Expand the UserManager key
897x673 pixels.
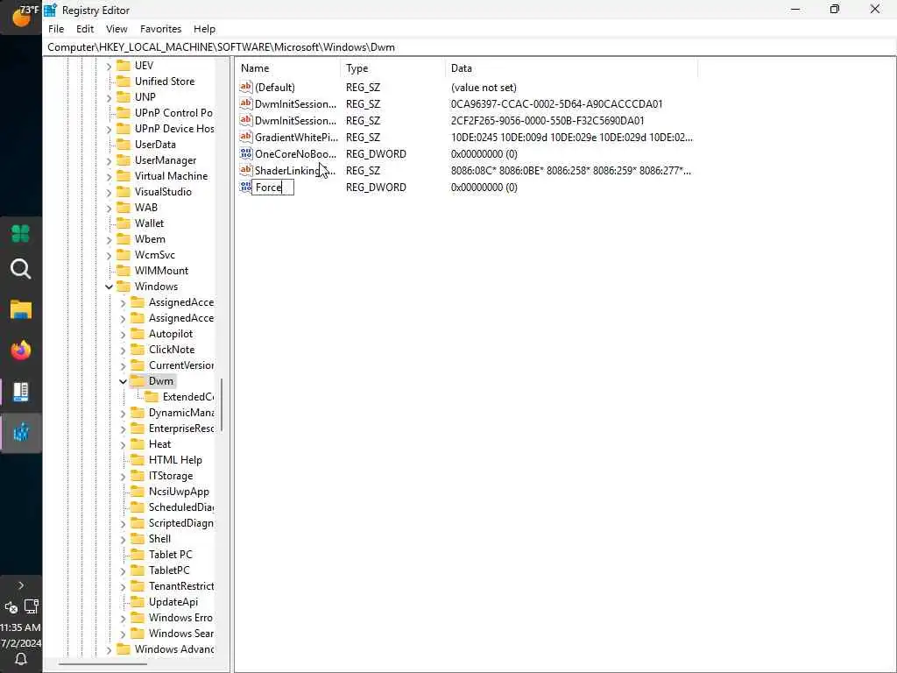(109, 160)
